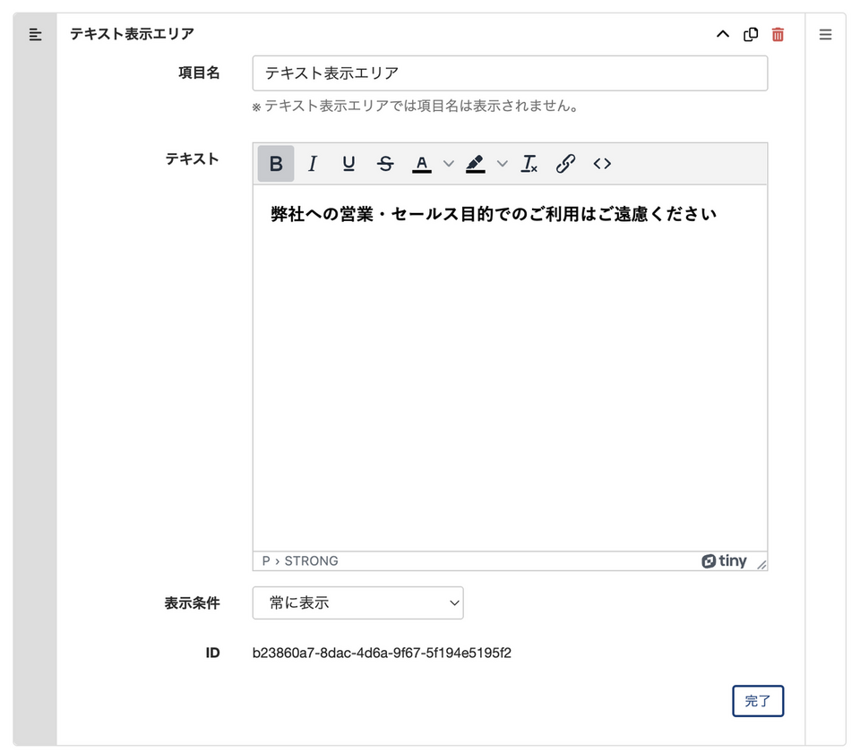The width and height of the screenshot is (860, 752).
Task: Clear formatting from selected text
Action: [529, 164]
